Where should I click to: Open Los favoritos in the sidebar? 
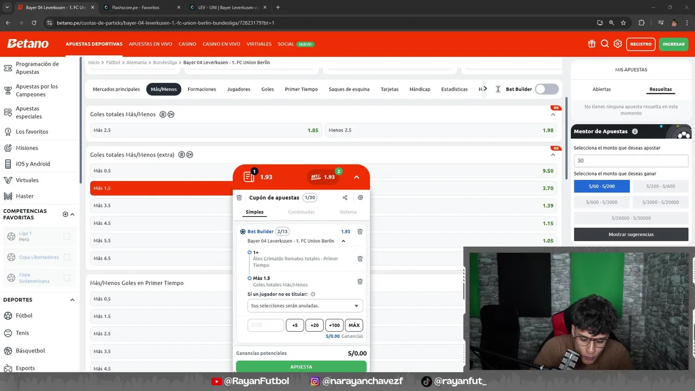click(x=32, y=131)
